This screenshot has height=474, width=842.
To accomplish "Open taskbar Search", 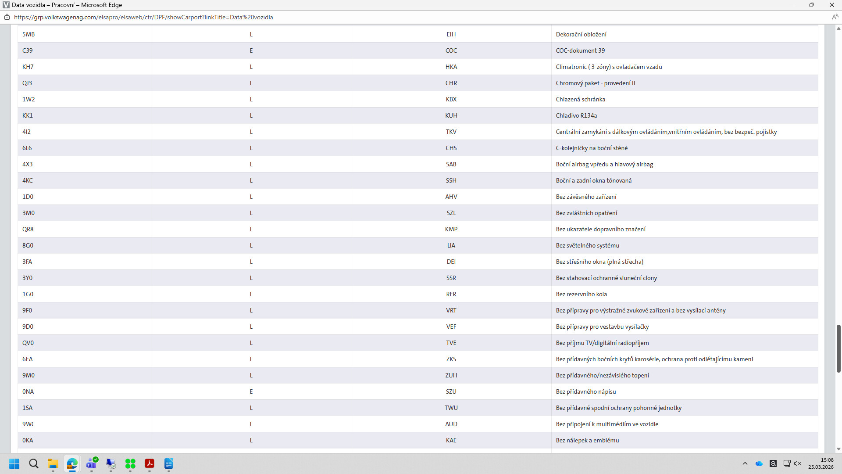I will 34,463.
